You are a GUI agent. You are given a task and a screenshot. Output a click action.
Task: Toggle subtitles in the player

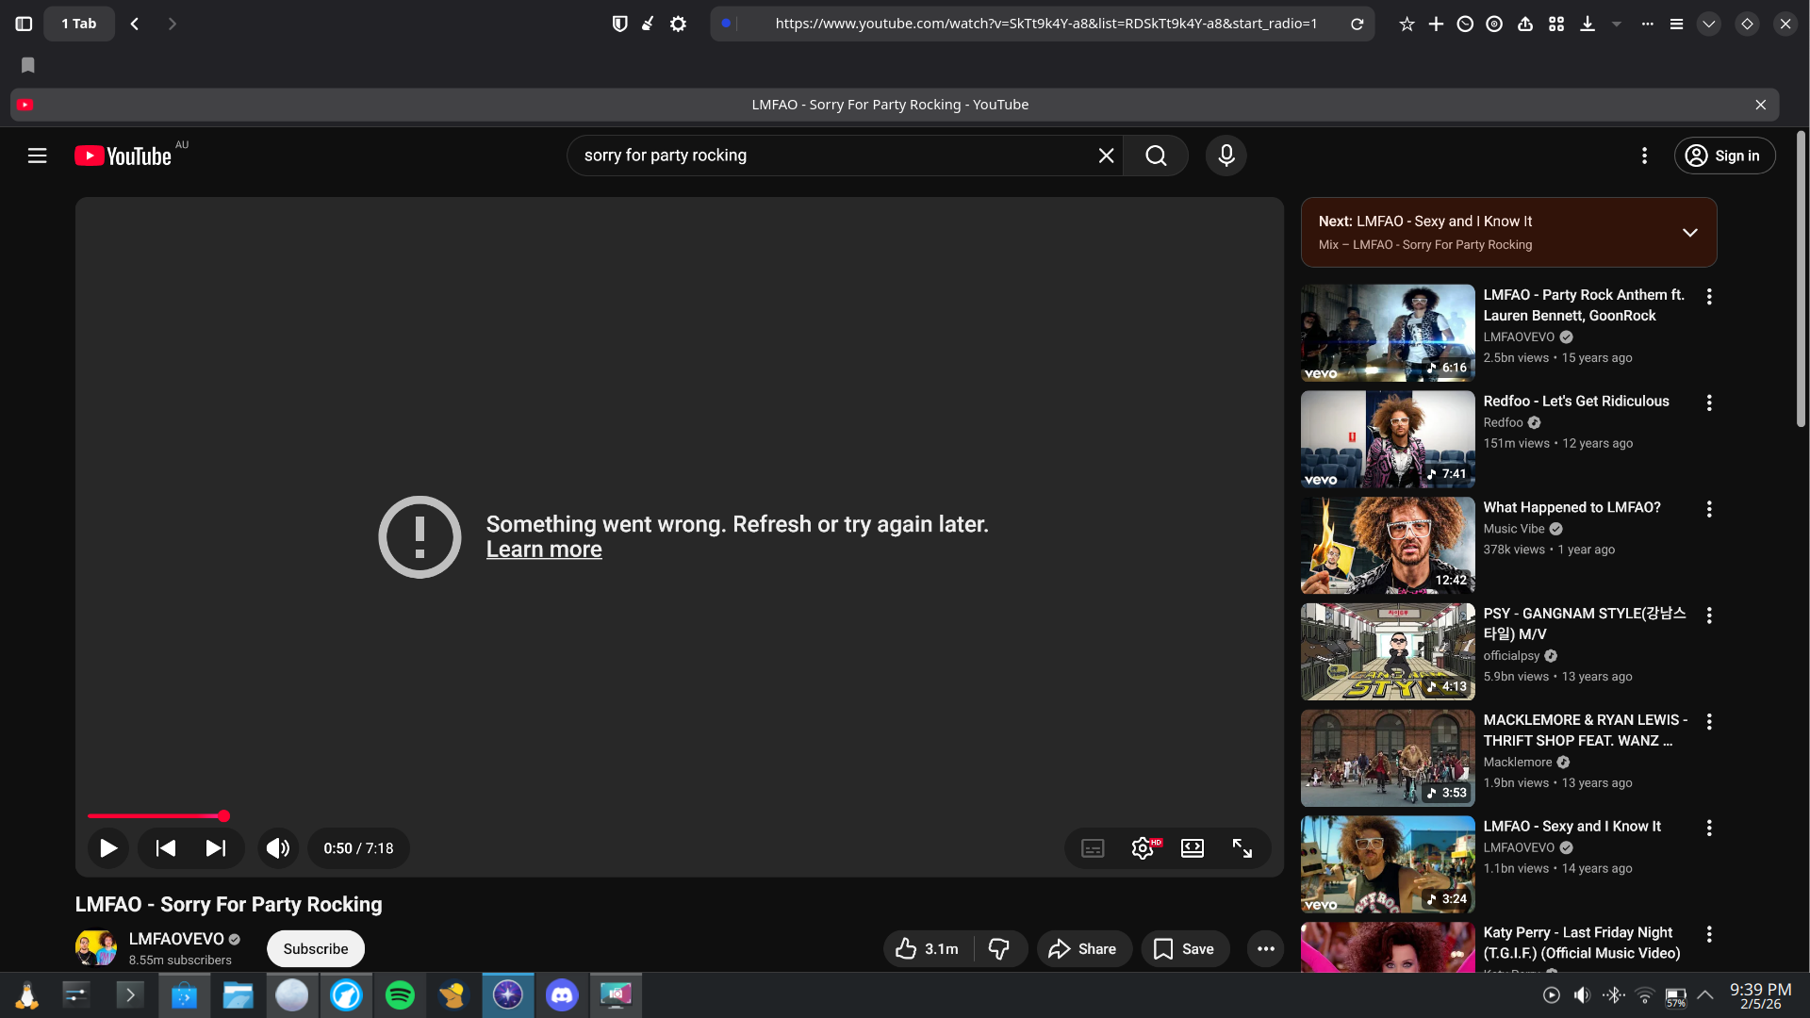[1093, 848]
